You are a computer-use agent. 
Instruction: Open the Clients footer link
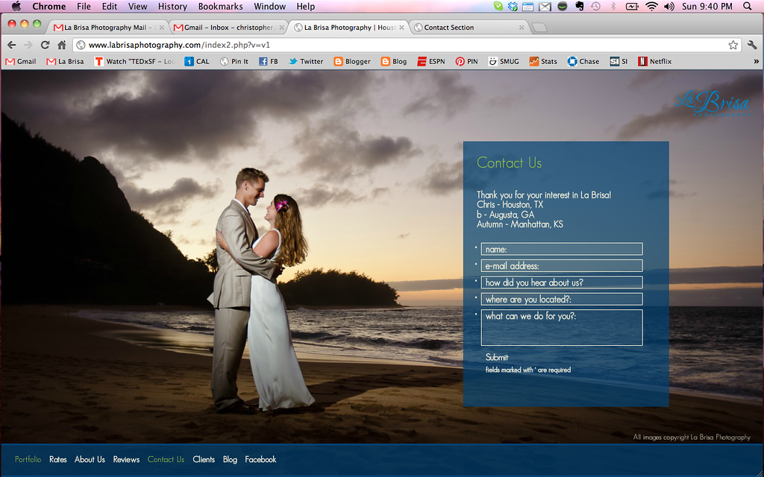(204, 459)
